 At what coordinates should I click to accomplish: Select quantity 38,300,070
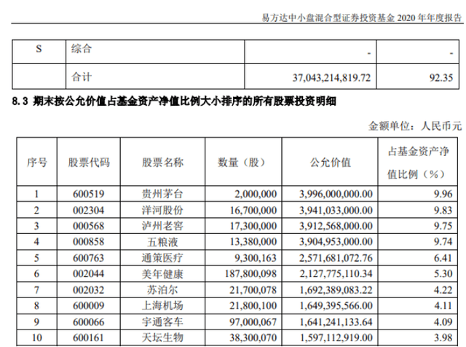tap(253, 338)
